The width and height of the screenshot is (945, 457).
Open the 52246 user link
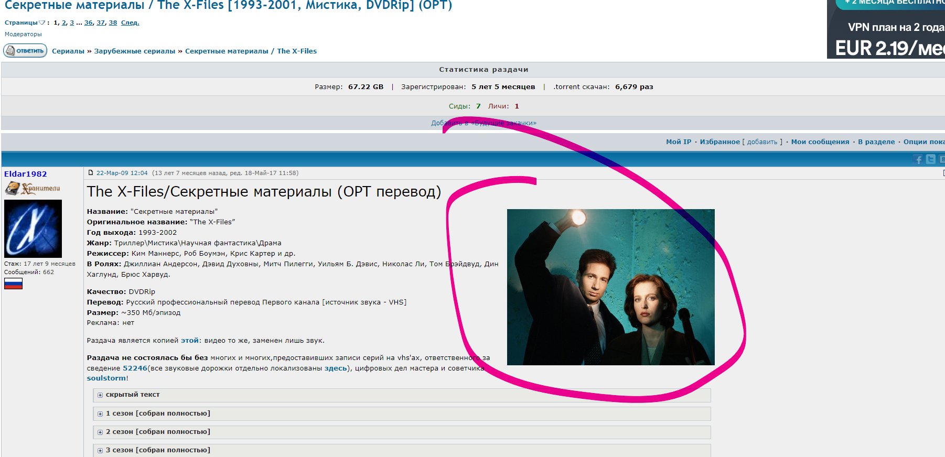coord(135,368)
